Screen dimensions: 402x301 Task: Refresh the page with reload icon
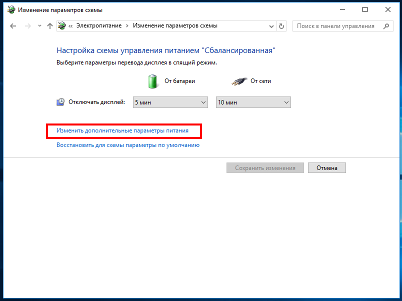[x=281, y=26]
